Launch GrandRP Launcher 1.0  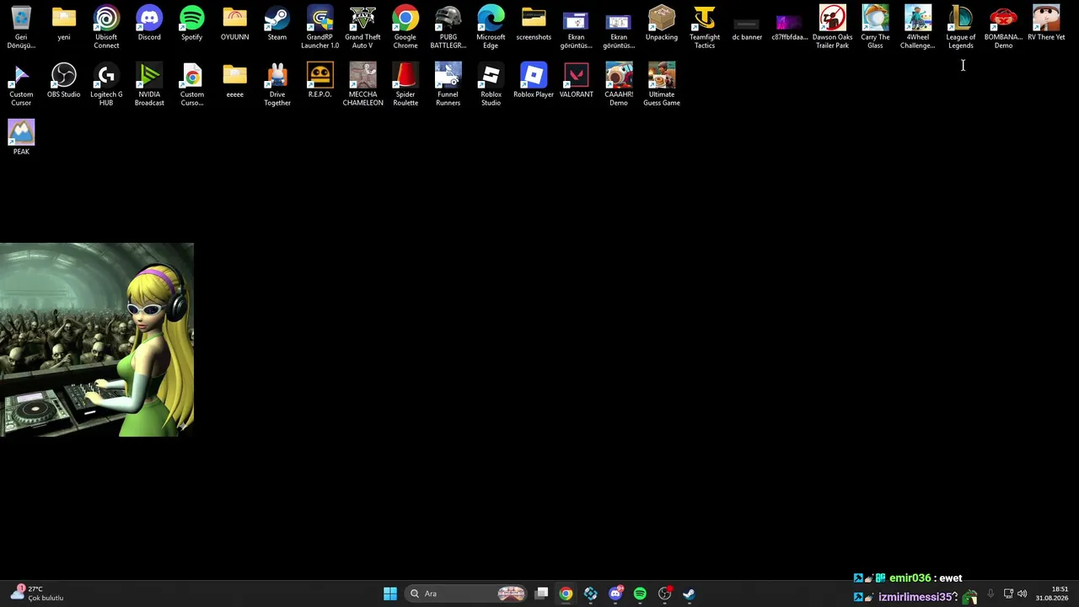320,27
